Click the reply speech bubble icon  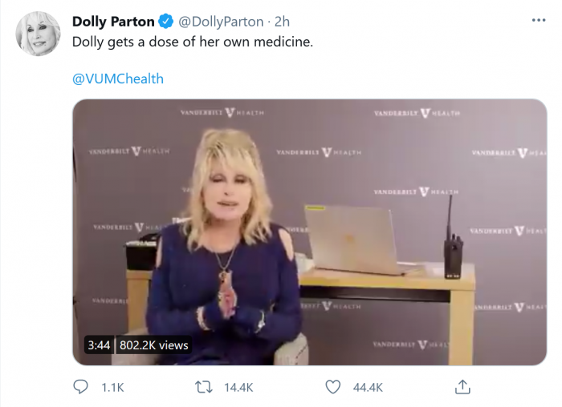click(x=80, y=387)
